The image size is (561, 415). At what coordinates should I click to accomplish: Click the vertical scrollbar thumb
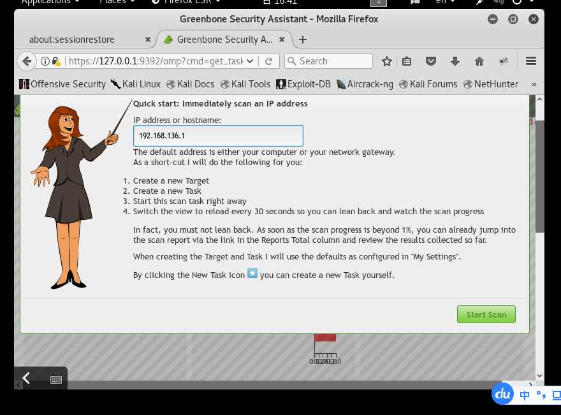click(539, 177)
